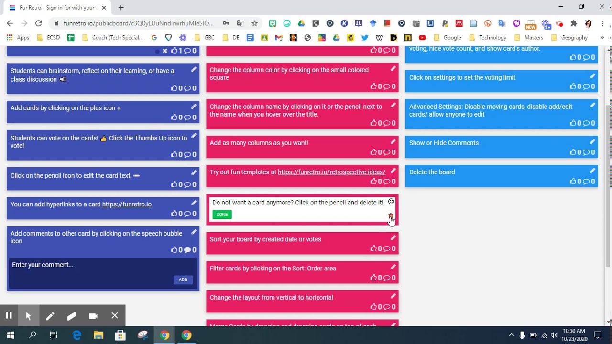The height and width of the screenshot is (344, 612).
Task: Click into the "Do not want a card anymore?" text box
Action: [298, 203]
